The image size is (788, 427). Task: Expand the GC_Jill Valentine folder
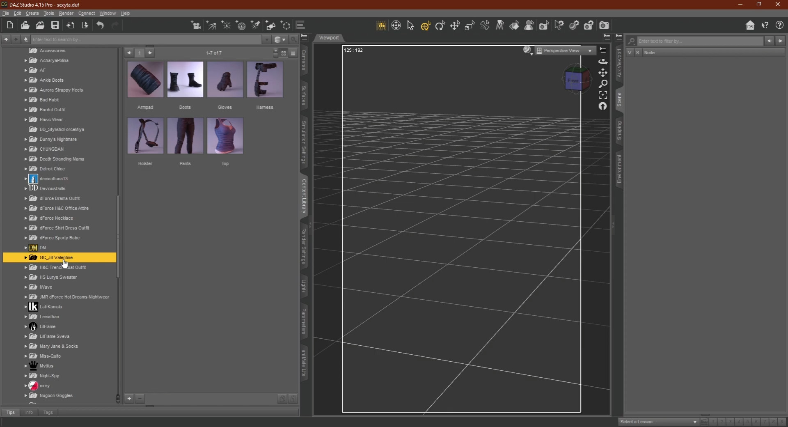pyautogui.click(x=25, y=257)
